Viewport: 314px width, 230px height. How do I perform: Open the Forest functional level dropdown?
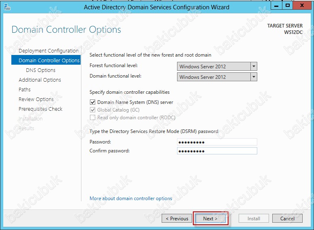pyautogui.click(x=217, y=66)
